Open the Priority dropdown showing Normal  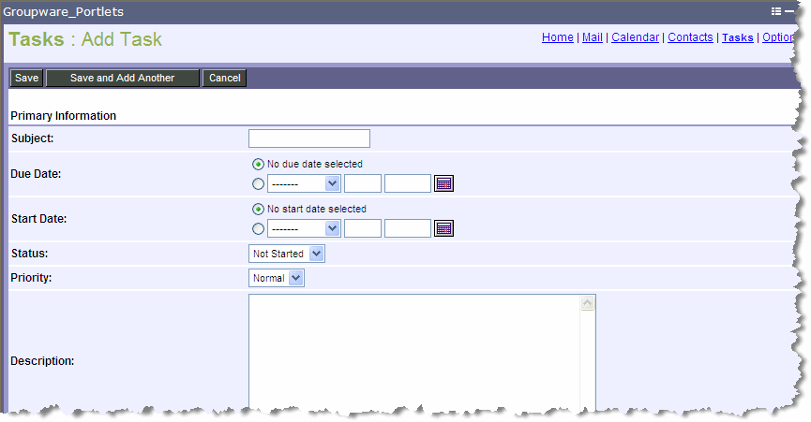pos(277,278)
